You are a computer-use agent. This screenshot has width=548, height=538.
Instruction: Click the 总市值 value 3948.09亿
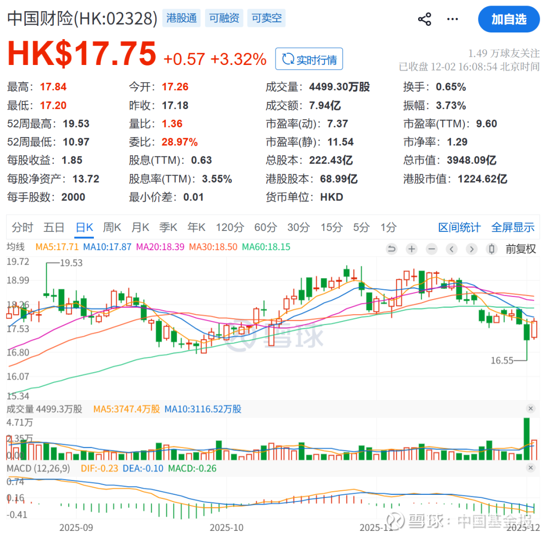click(471, 160)
